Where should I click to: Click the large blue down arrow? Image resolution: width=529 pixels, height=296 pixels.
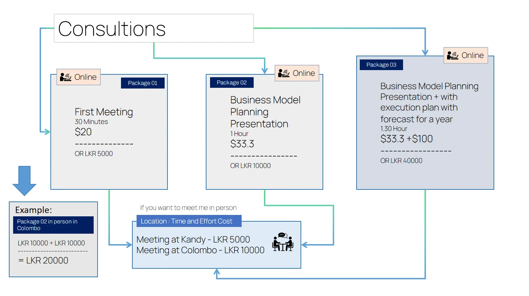point(24,181)
